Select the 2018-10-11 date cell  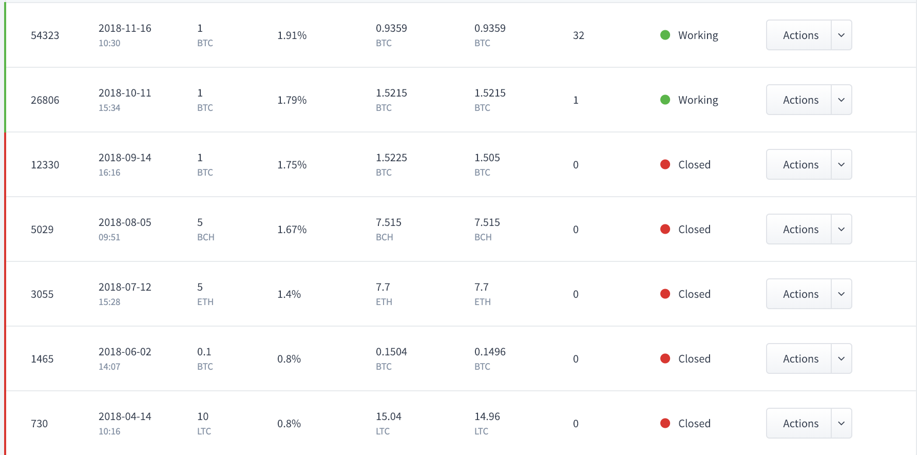[x=125, y=100]
